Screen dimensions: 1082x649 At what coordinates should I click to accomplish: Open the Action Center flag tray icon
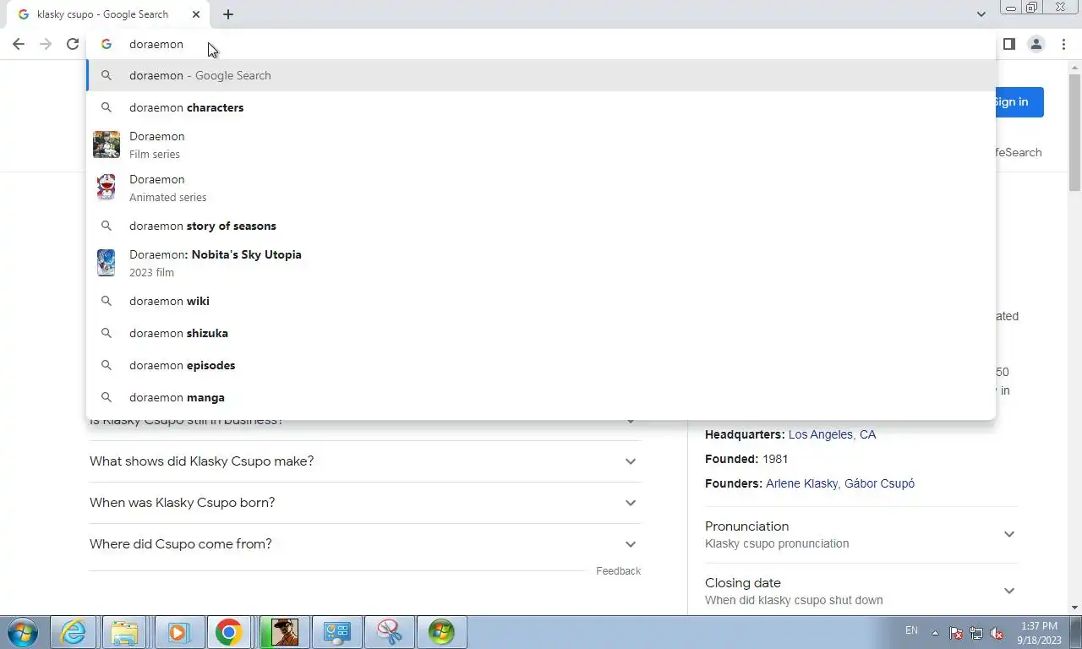[956, 633]
